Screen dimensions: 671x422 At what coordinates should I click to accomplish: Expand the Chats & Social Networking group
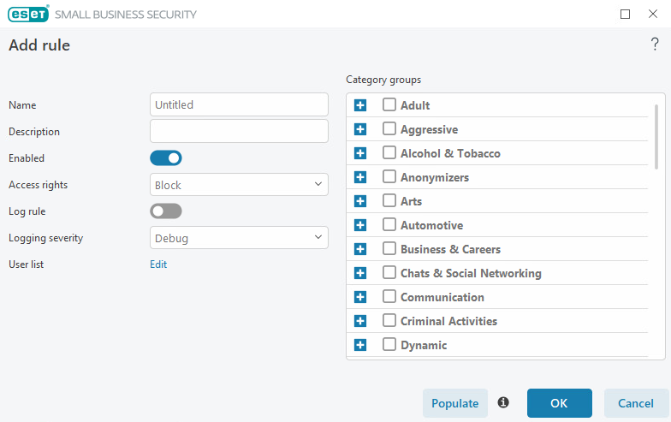360,273
